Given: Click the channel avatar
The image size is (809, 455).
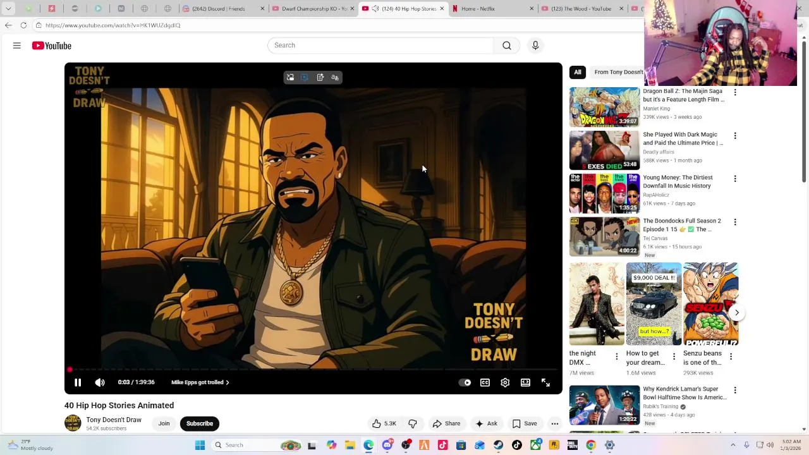Looking at the screenshot, I should [73, 423].
